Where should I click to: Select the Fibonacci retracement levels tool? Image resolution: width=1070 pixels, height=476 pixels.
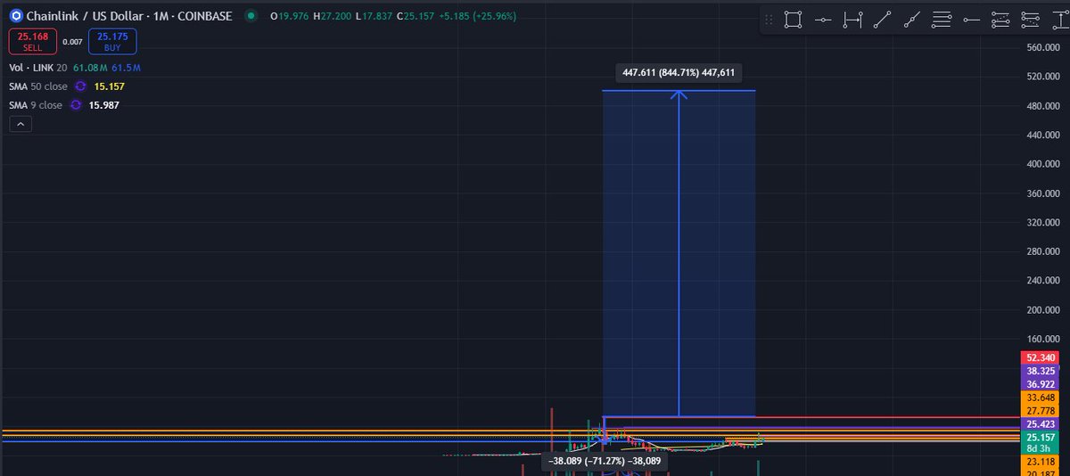(x=942, y=20)
